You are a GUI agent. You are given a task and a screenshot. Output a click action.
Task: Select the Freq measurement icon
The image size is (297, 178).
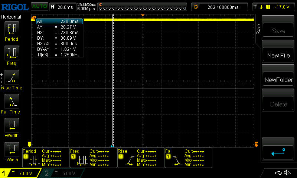pos(12,52)
